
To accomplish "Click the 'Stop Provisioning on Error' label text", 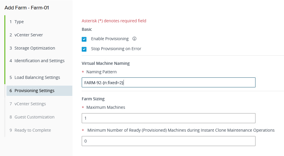I will click(116, 49).
